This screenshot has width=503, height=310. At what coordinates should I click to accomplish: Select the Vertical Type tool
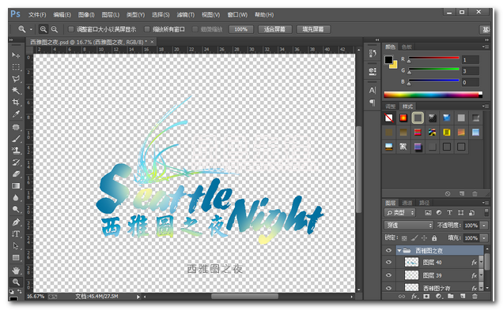point(16,233)
